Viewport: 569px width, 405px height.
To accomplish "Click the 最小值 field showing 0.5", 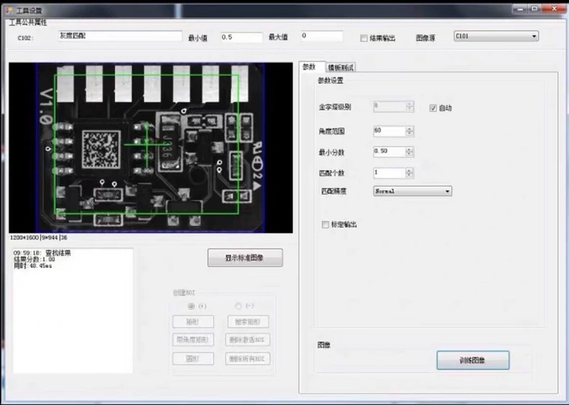I will pos(241,37).
